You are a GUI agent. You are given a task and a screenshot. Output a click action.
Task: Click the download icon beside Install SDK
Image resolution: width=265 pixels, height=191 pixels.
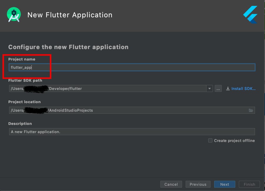228,88
